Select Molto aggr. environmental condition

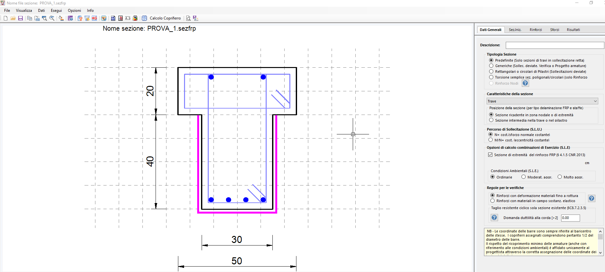point(560,177)
